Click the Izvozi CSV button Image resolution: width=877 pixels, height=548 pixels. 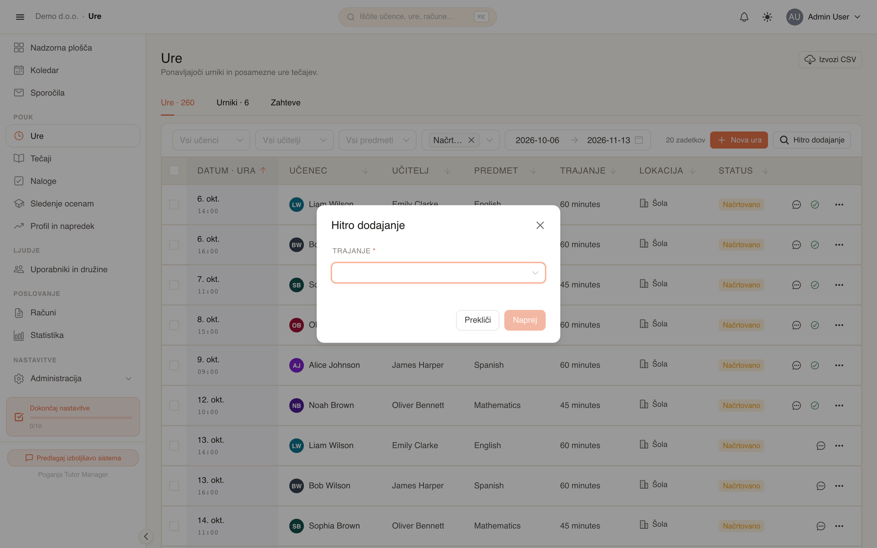[x=830, y=60]
